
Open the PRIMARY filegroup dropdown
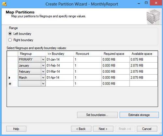coord(43,59)
